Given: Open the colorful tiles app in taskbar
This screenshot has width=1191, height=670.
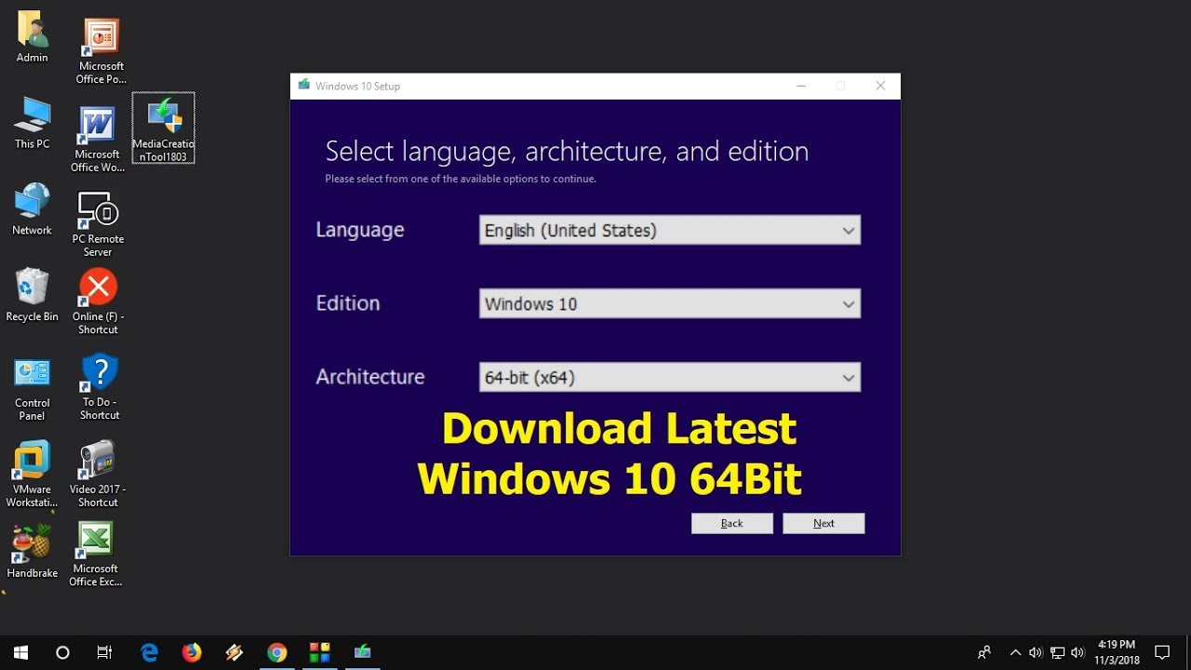Looking at the screenshot, I should [x=319, y=652].
